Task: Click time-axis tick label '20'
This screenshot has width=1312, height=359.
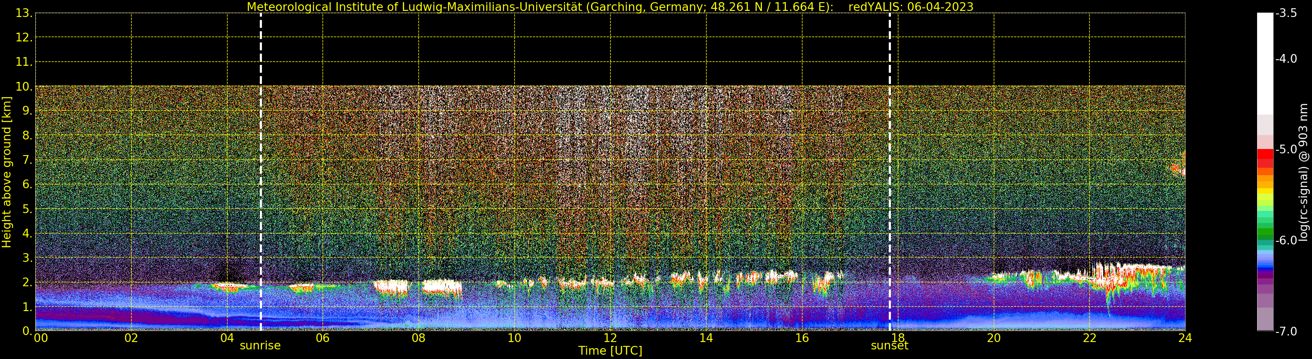Action: (x=993, y=338)
